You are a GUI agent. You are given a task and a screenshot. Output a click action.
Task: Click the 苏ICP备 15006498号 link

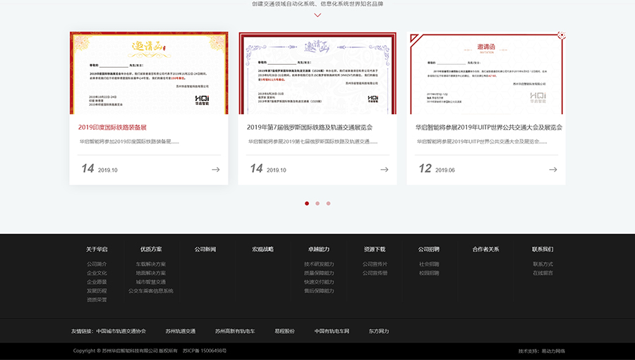(x=205, y=351)
